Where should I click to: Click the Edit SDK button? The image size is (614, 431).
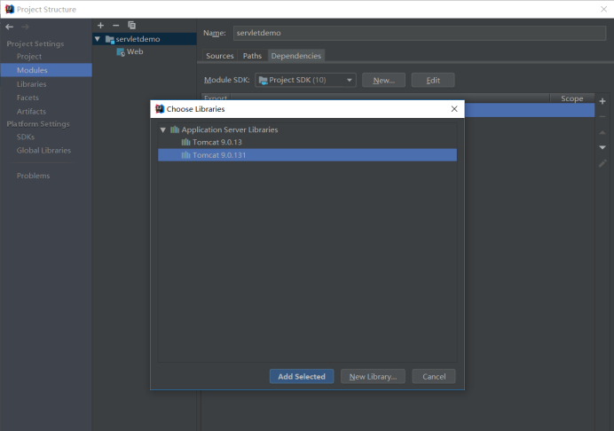click(x=433, y=80)
